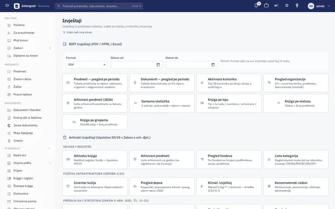This screenshot has width=335, height=209.
Task: Open Arhivirani predmeti (2026) report
Action: point(95,104)
